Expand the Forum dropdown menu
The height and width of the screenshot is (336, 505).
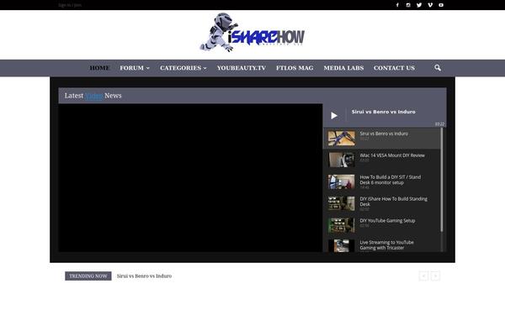point(135,68)
